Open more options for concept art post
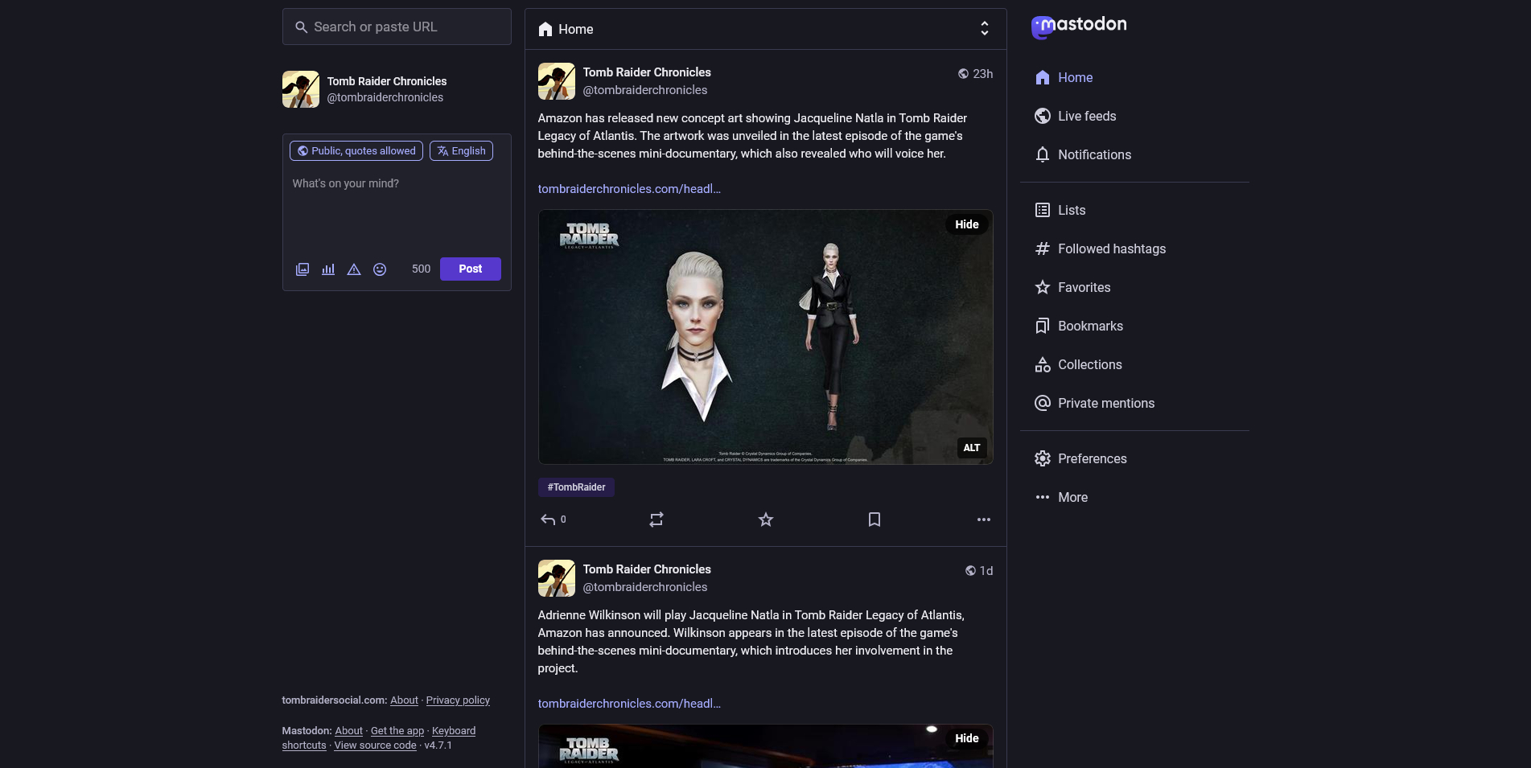 tap(983, 520)
